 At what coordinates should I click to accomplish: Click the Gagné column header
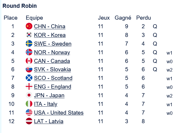click(123, 18)
